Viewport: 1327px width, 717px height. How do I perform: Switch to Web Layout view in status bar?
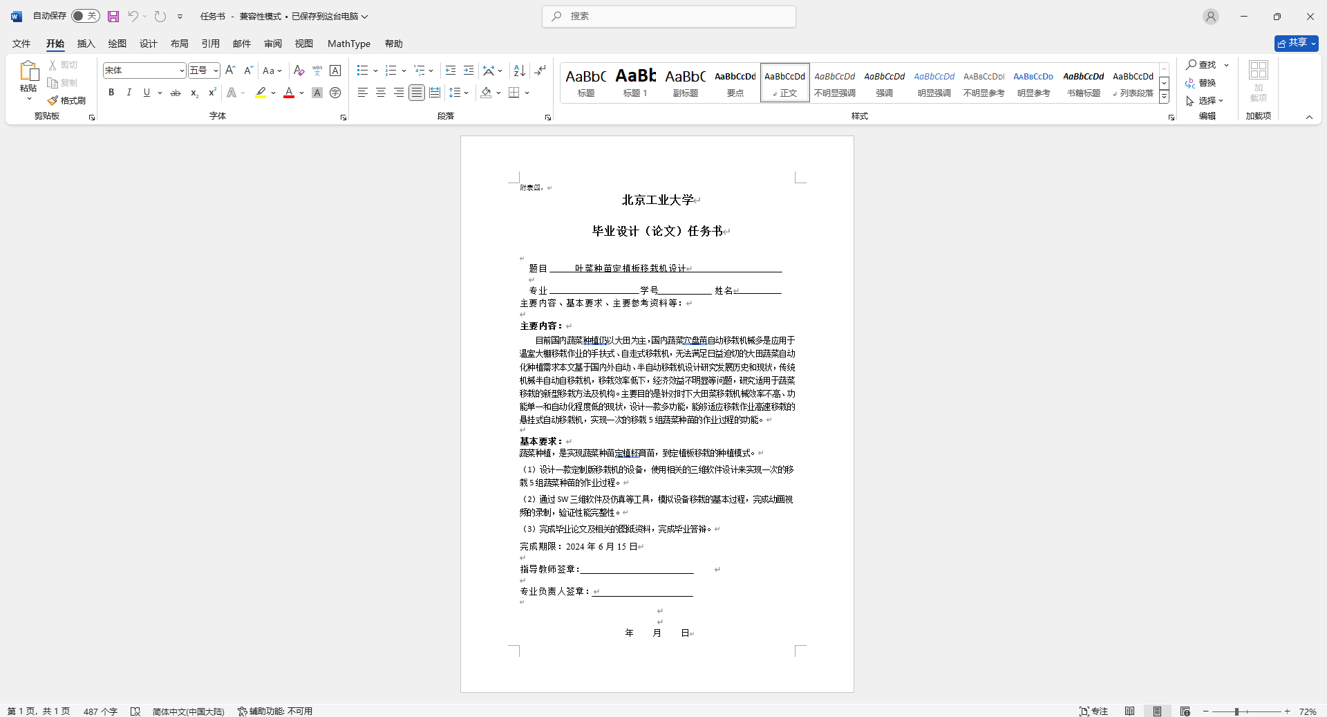[1185, 711]
